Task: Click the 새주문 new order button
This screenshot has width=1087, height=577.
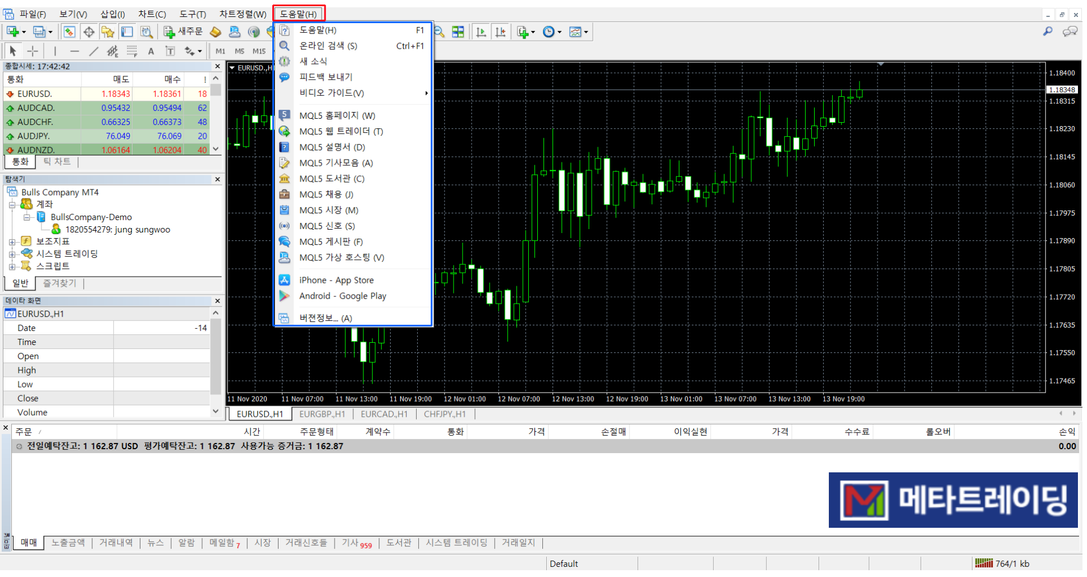Action: tap(183, 32)
